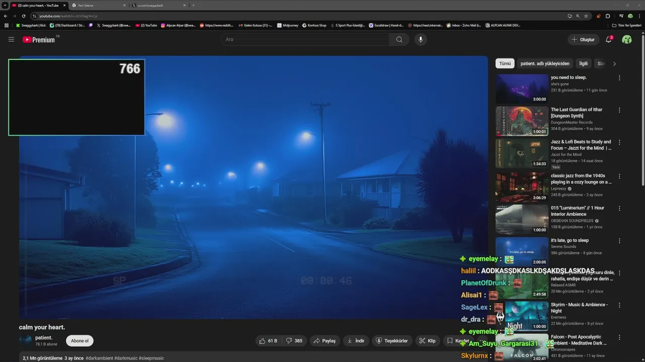645x362 pixels.
Task: Open the apps grid in bookmarks bar
Action: pyautogui.click(x=7, y=25)
